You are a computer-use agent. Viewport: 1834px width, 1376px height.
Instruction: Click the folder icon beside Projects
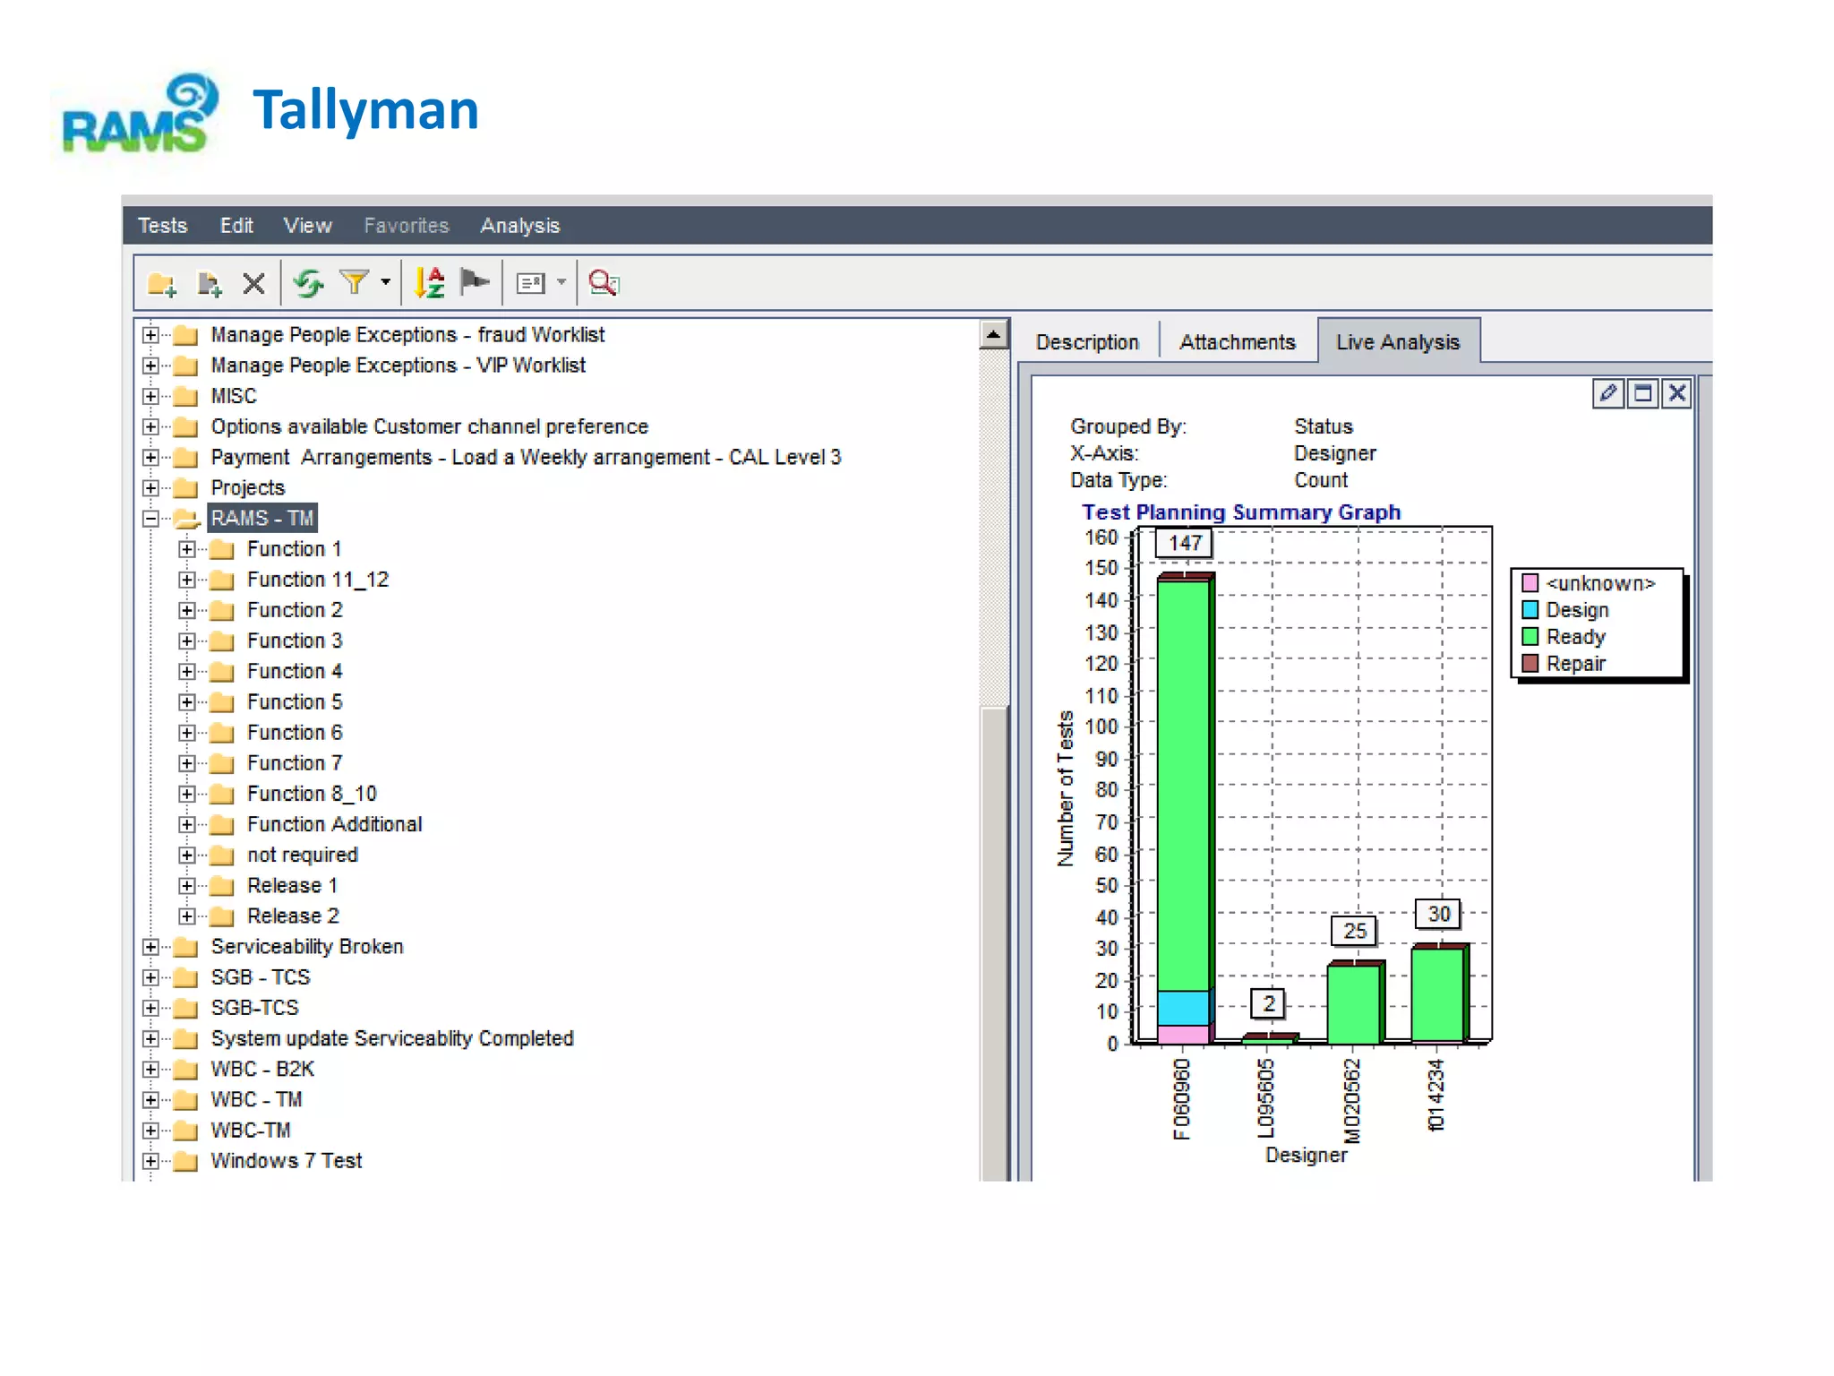[185, 488]
